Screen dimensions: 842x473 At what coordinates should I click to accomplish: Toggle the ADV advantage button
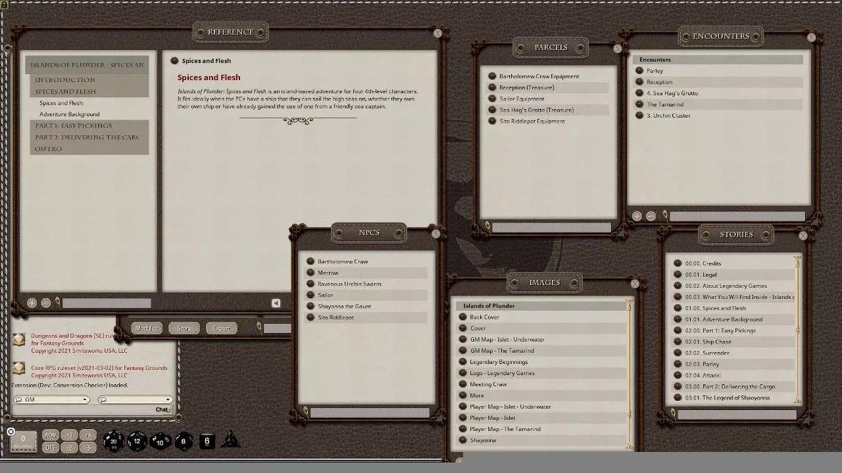click(51, 435)
